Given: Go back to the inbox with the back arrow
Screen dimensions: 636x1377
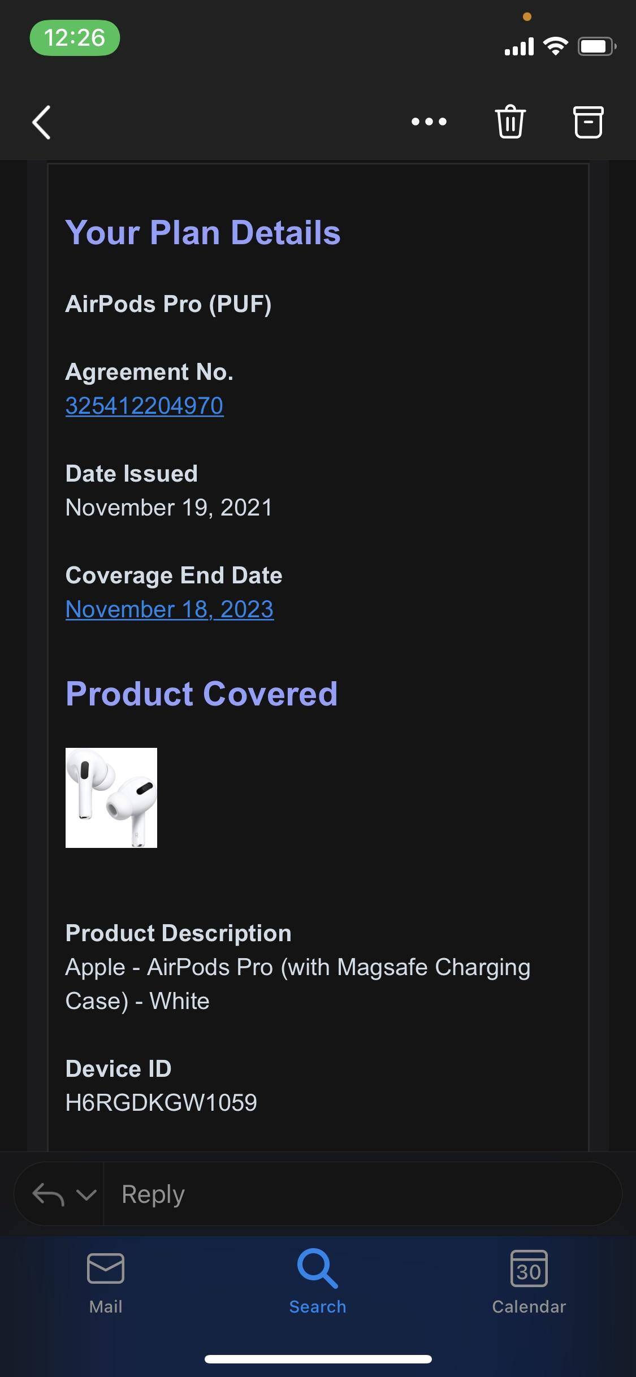Looking at the screenshot, I should pos(40,122).
